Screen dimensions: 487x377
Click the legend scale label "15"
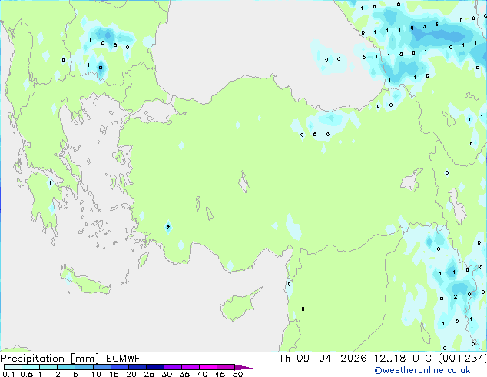click(114, 374)
